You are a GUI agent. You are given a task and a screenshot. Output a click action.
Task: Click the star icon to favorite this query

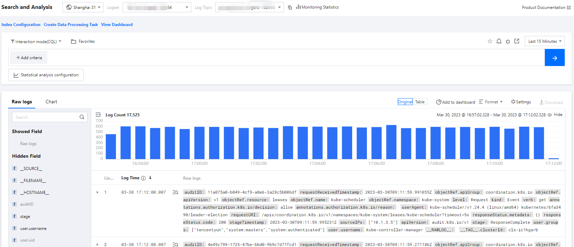(490, 41)
